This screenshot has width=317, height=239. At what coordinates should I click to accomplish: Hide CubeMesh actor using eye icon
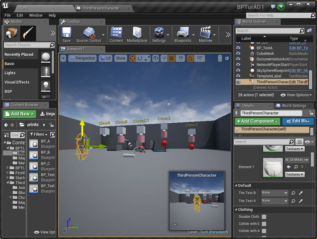238,53
